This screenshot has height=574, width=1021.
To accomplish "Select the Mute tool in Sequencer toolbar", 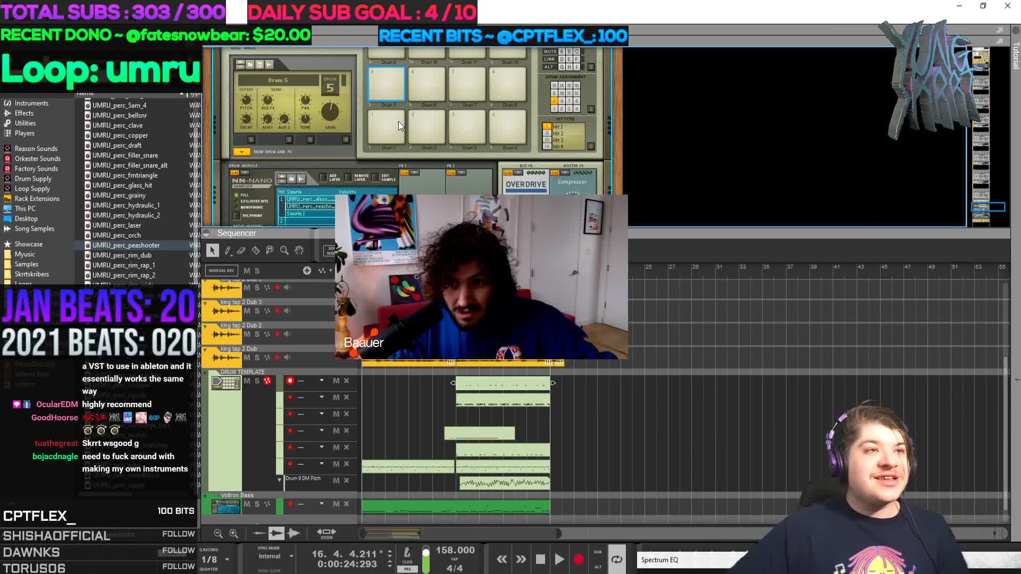I will click(x=270, y=250).
